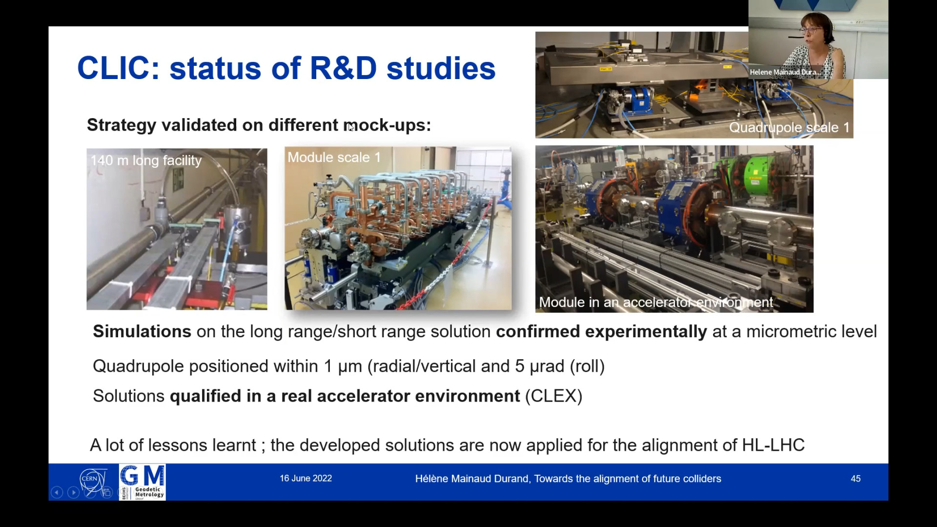Click the Strategy validated on different mock-ups heading
Viewport: 937px width, 527px height.
(259, 125)
